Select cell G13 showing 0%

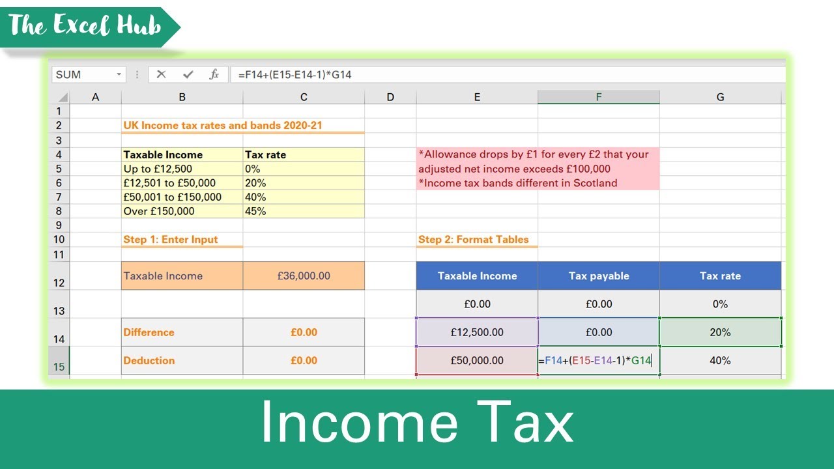[720, 304]
